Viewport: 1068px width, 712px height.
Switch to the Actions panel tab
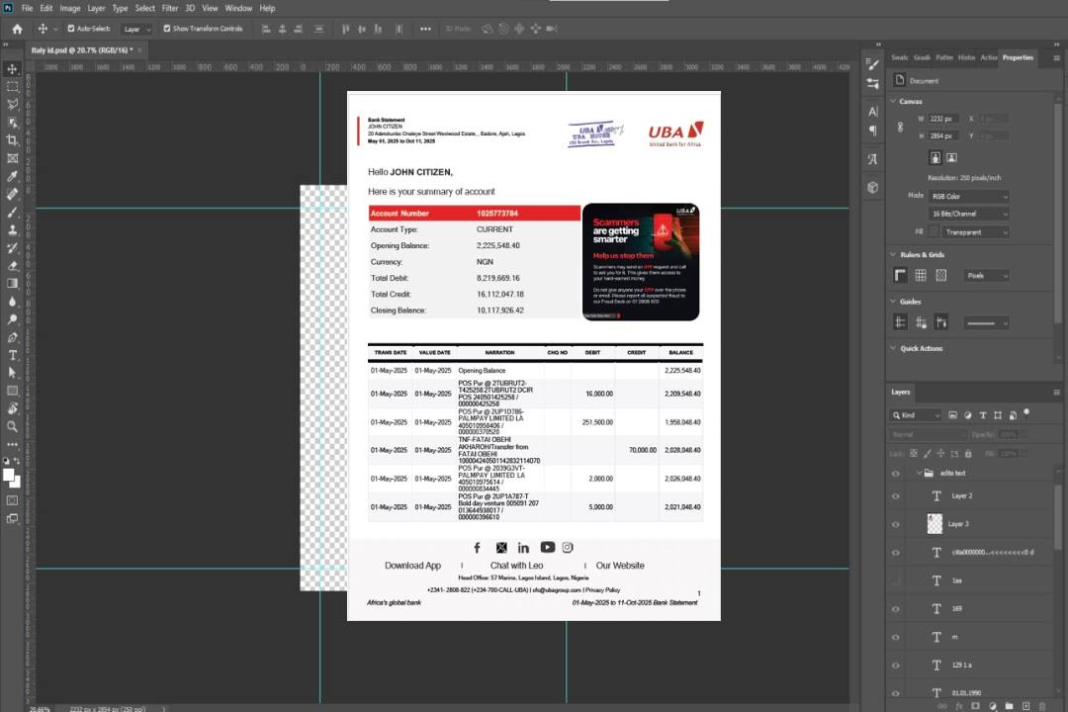coord(989,58)
